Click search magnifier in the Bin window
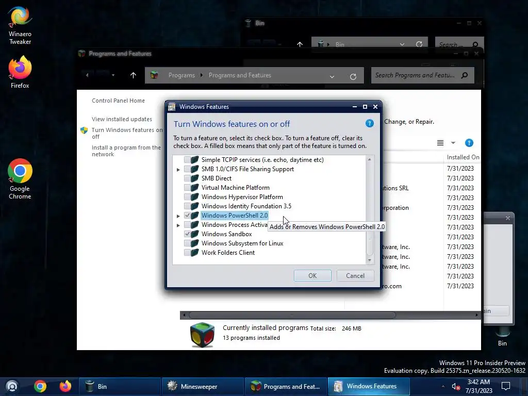Image resolution: width=528 pixels, height=396 pixels. click(475, 44)
